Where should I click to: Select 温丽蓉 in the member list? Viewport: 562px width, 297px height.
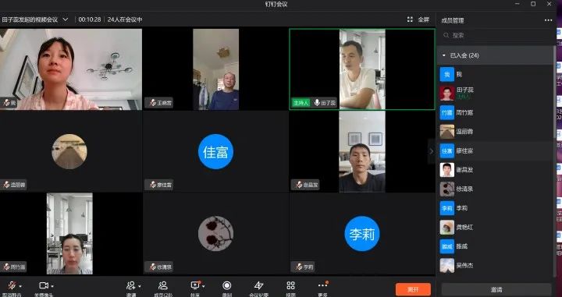click(x=495, y=132)
